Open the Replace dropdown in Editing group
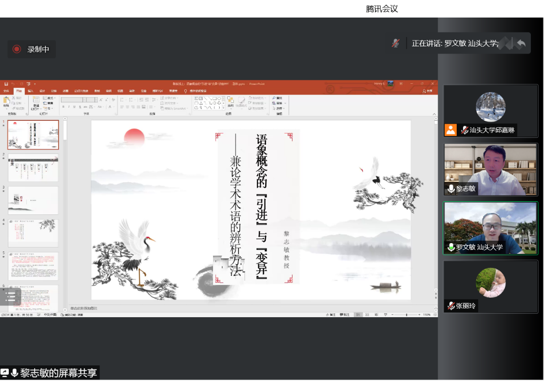Viewport: 544px width, 381px height. (x=279, y=103)
